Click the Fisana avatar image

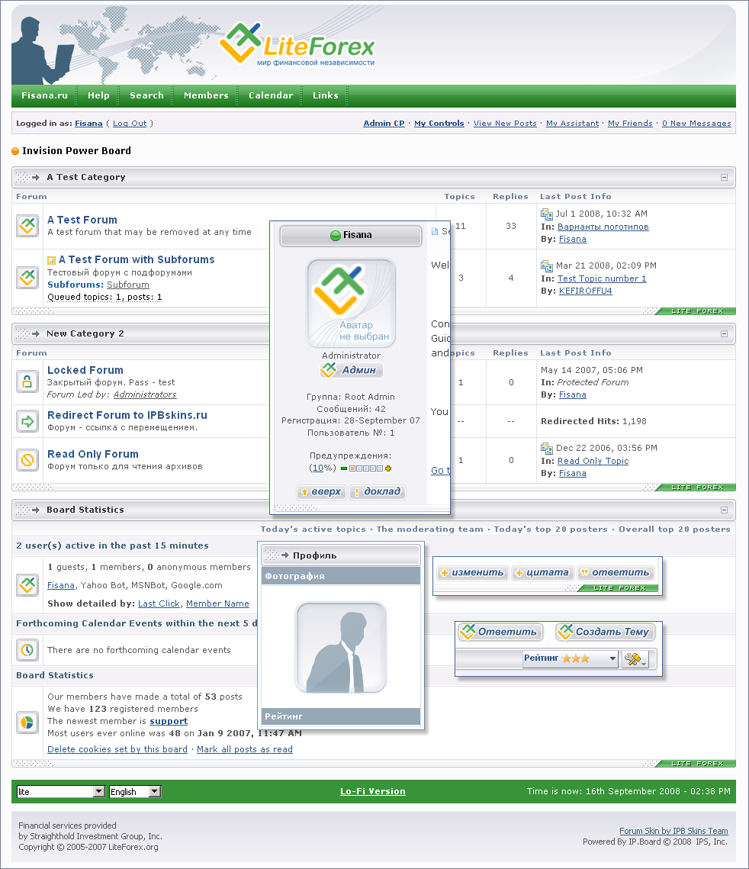click(351, 303)
